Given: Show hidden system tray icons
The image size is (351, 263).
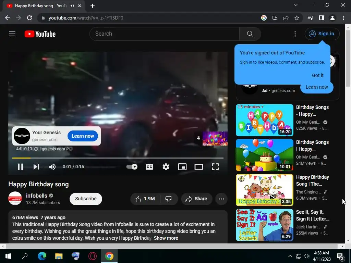Looking at the screenshot, I should [x=290, y=256].
